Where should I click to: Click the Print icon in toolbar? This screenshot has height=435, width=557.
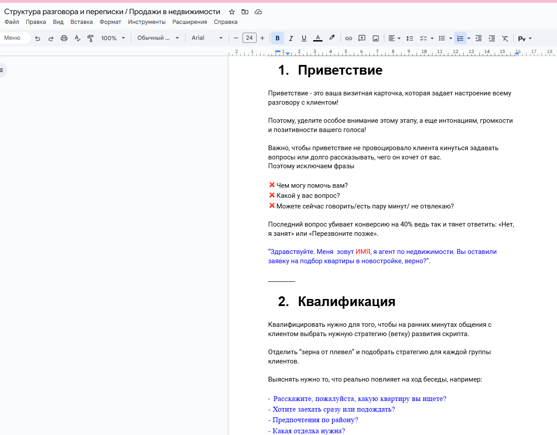point(64,38)
